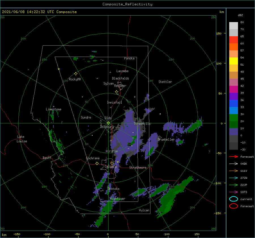Click the red 60 dBZ color swatch
The image size is (255, 238).
[x=233, y=40]
